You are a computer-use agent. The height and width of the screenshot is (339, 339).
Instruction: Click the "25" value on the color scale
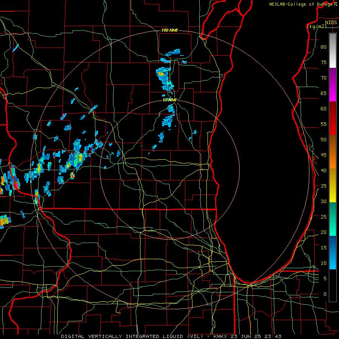click(x=324, y=217)
